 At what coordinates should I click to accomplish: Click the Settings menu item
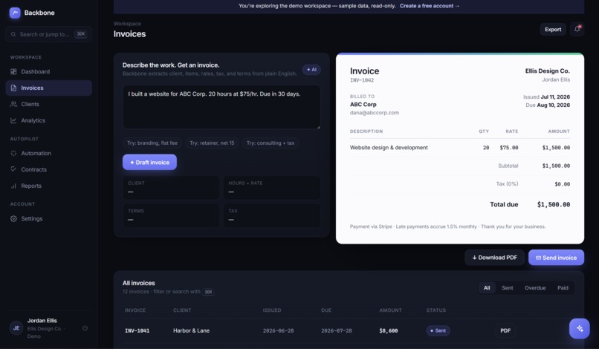click(x=48, y=218)
